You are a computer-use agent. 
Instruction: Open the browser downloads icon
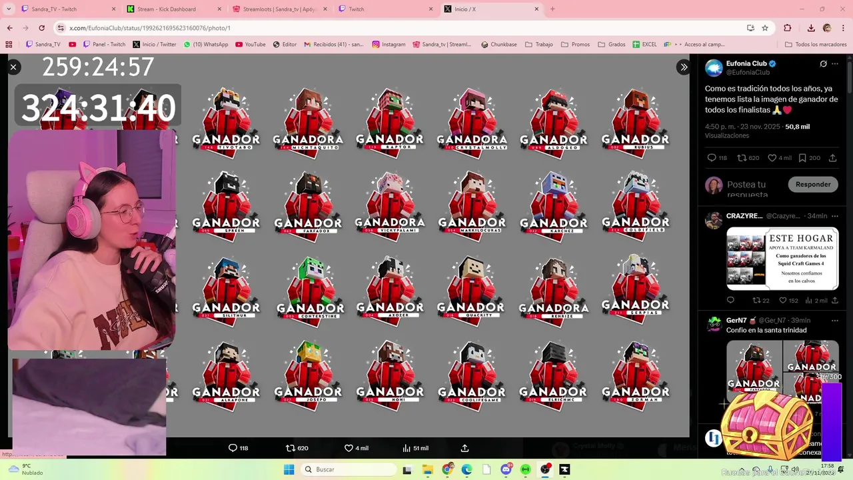tap(811, 28)
